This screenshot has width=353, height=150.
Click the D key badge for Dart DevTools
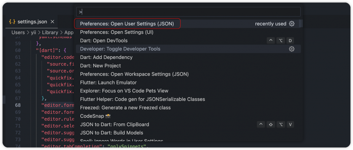point(290,41)
